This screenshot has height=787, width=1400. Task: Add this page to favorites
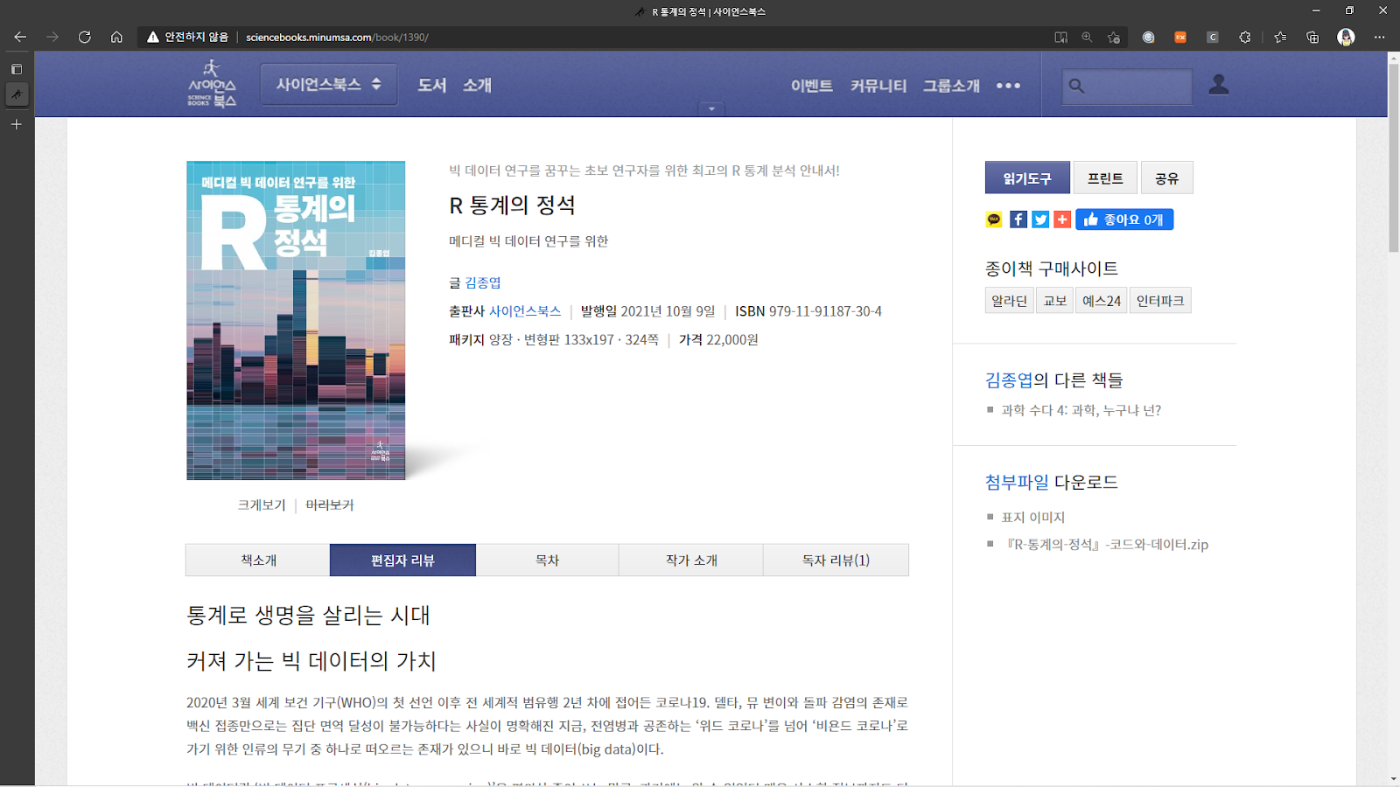click(1114, 37)
